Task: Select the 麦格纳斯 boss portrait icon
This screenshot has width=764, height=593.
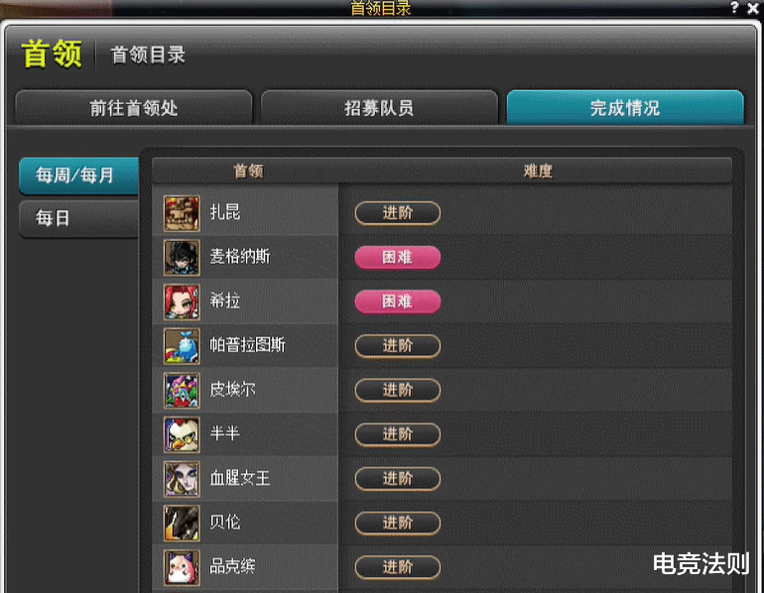Action: 182,258
